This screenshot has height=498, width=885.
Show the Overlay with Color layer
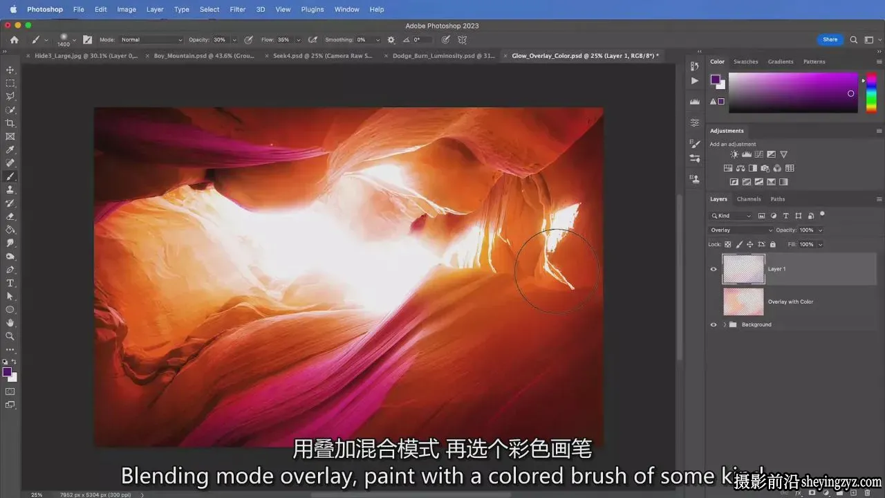[x=714, y=302]
